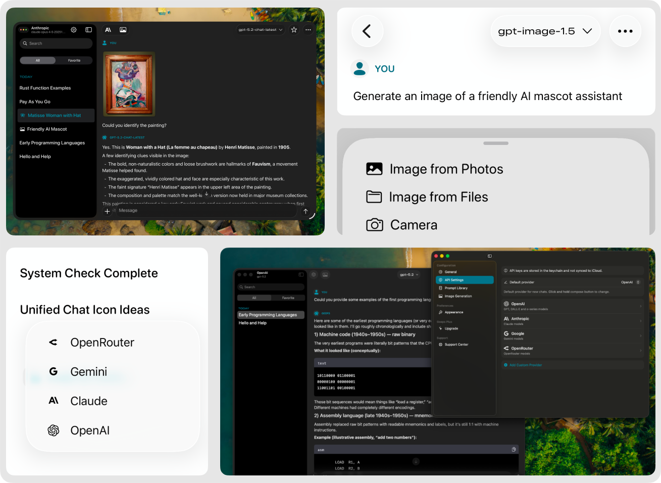The image size is (661, 483).
Task: Open the settings gear in the sidebar header
Action: (73, 29)
